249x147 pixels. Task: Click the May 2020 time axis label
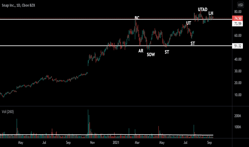[x=21, y=142]
